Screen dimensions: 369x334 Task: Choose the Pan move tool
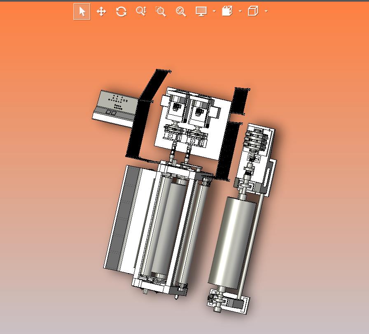(x=101, y=12)
